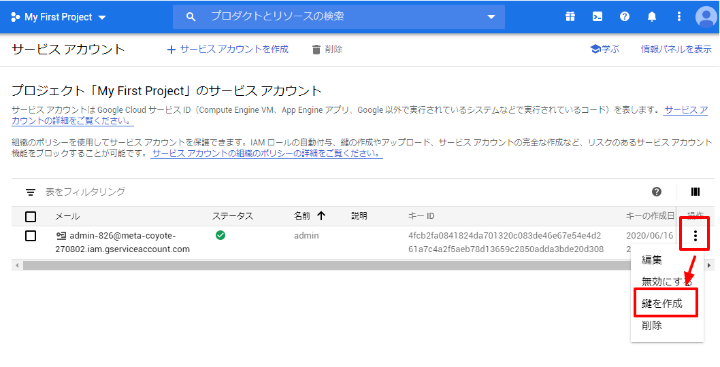This screenshot has height=367, width=720.
Task: Click the 削除 trash button in toolbar
Action: click(x=327, y=50)
